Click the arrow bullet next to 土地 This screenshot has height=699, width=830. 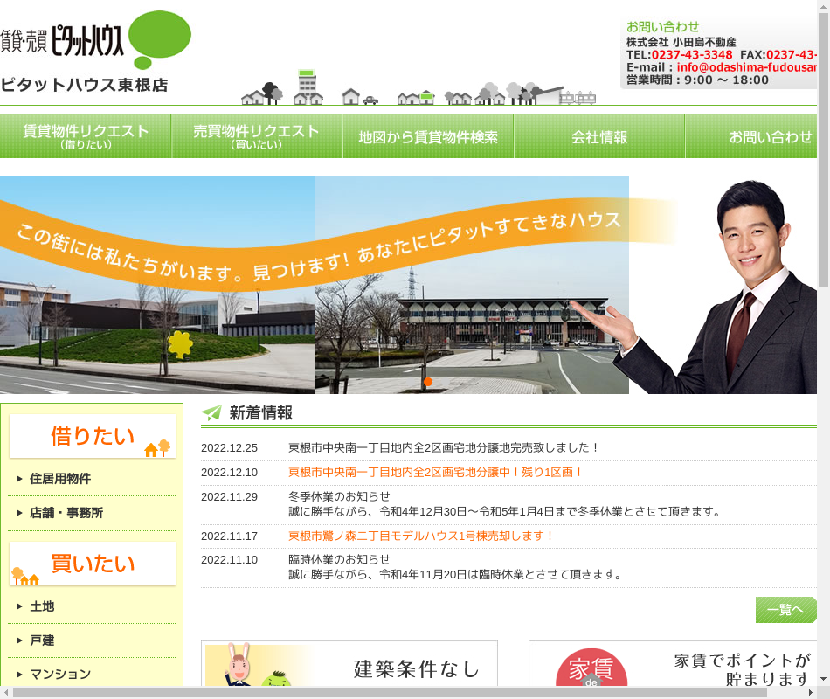coord(19,606)
